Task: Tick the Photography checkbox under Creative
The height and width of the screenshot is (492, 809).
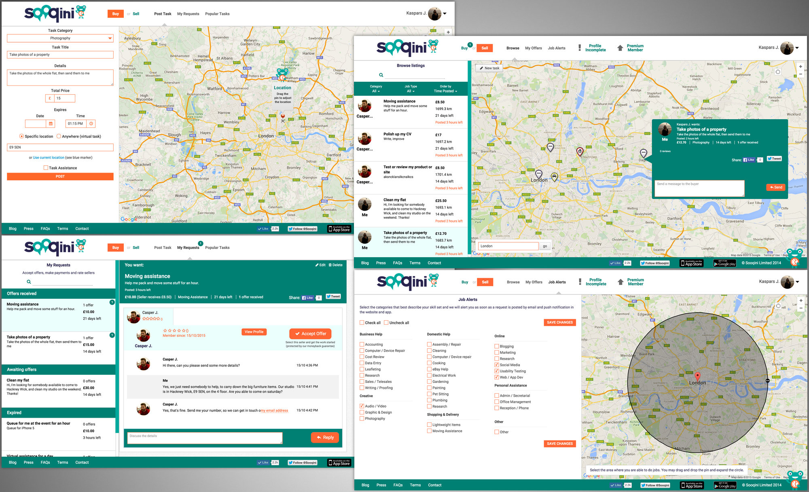Action: 362,419
